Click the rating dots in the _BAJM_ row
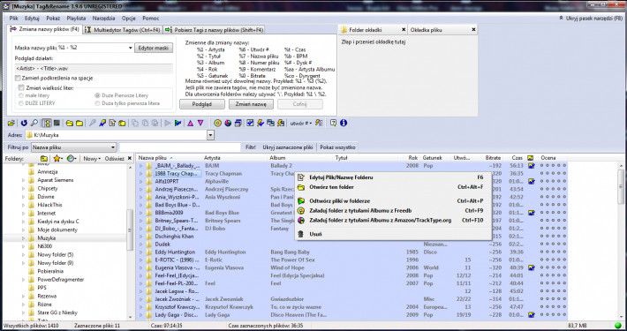This screenshot has height=331, width=627. pos(554,166)
